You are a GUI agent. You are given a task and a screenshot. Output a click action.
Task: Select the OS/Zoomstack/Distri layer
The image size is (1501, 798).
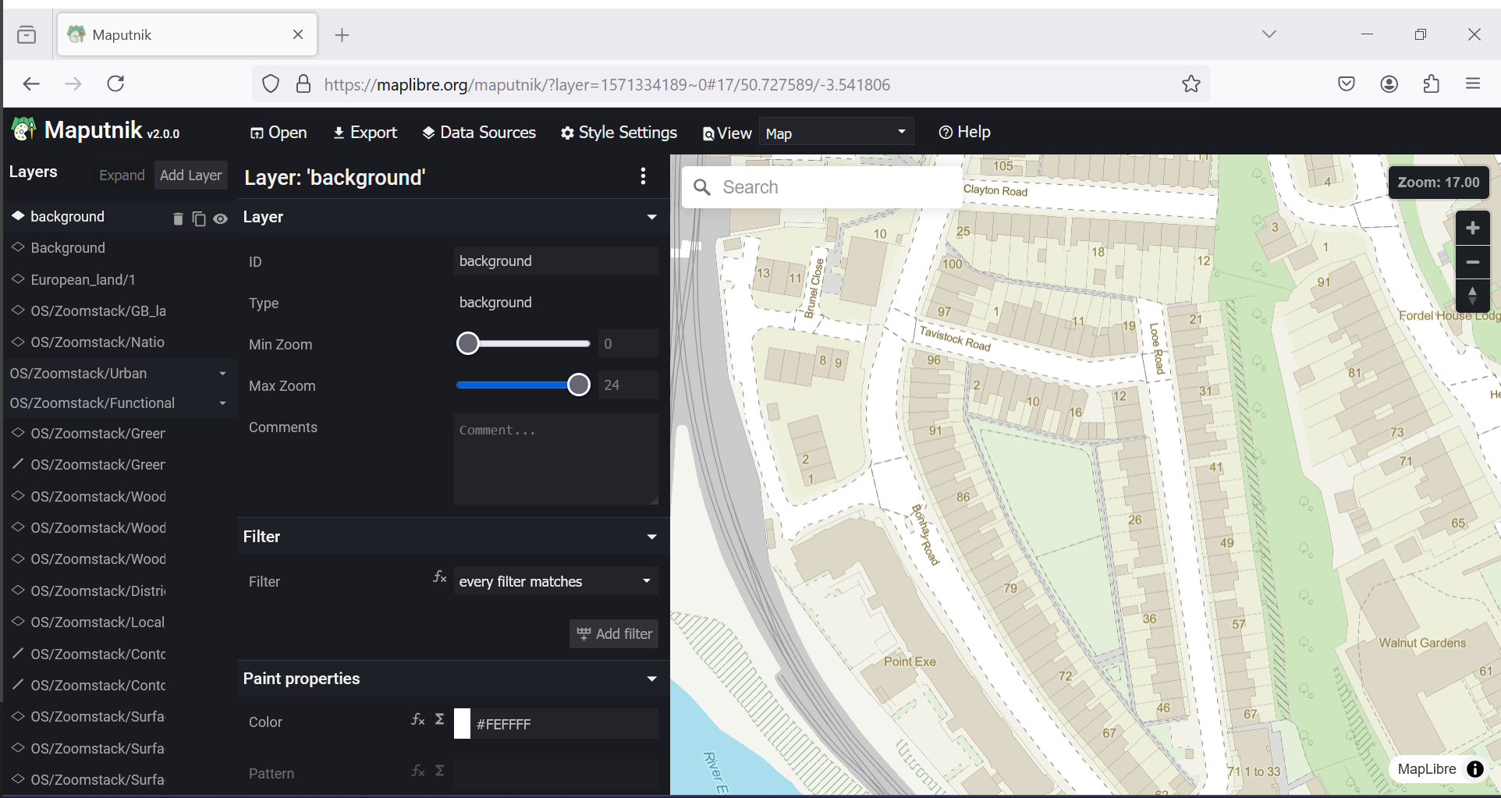119,591
